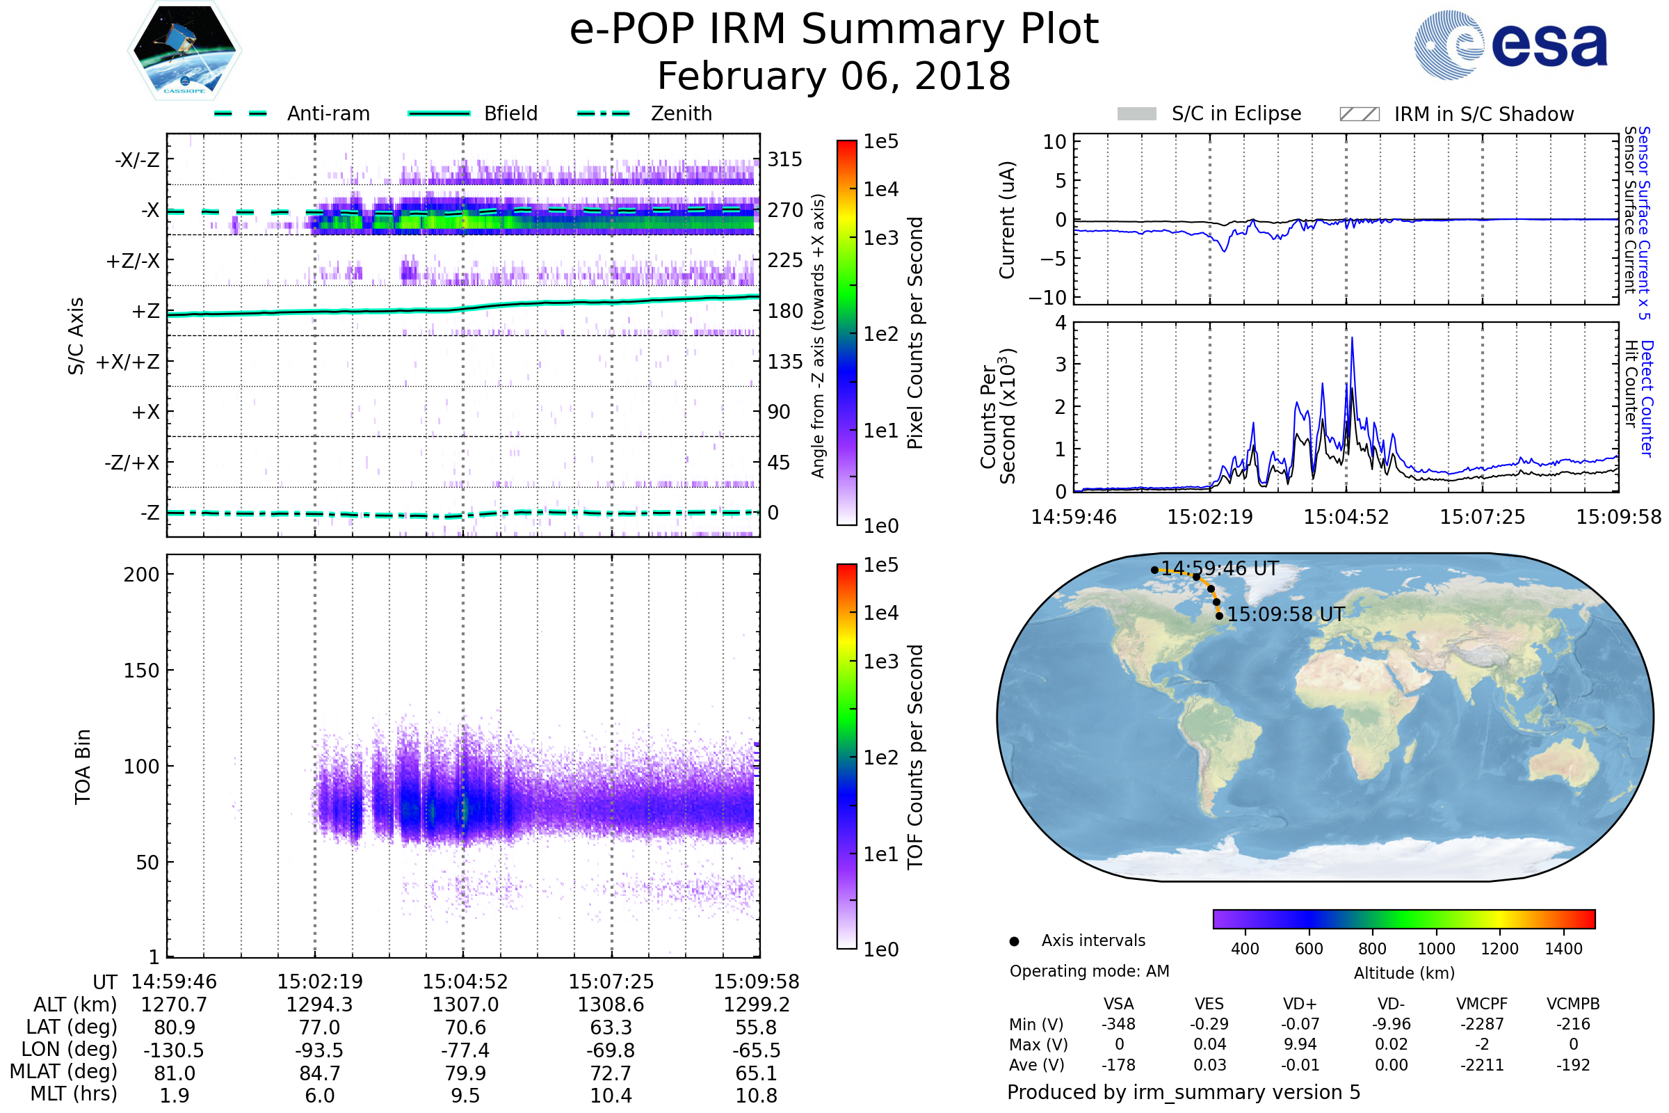Image resolution: width=1669 pixels, height=1113 pixels.
Task: Click the Bfield solid legend line
Action: pos(439,113)
